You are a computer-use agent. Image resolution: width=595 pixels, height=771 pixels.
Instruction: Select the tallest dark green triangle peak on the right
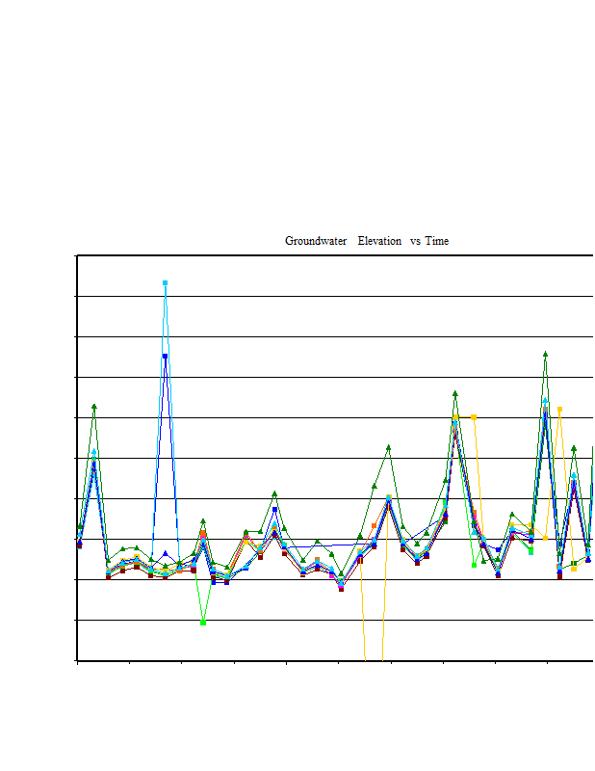pyautogui.click(x=545, y=354)
